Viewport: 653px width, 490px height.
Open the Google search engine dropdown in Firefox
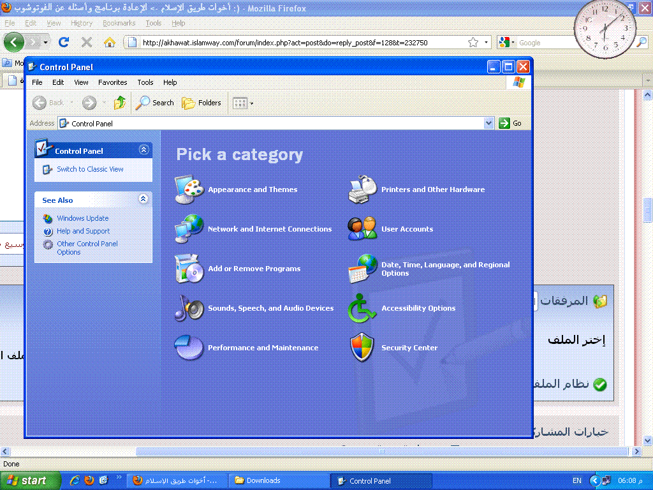[x=507, y=42]
